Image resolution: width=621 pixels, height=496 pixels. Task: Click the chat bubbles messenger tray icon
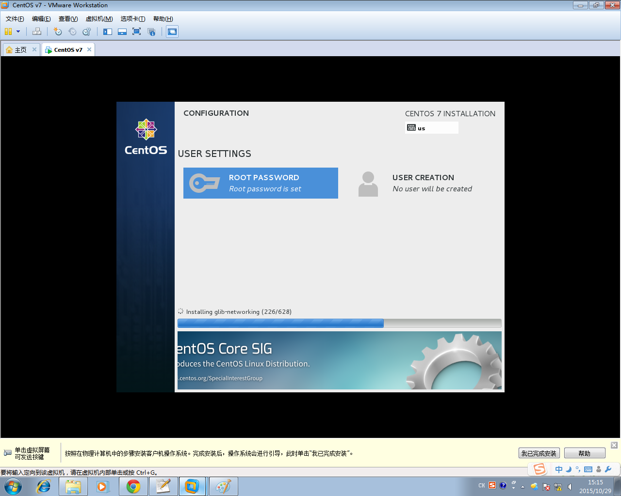[x=534, y=486]
